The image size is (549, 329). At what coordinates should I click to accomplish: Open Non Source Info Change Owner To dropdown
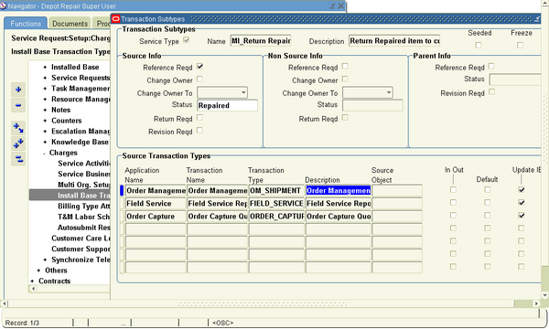389,92
